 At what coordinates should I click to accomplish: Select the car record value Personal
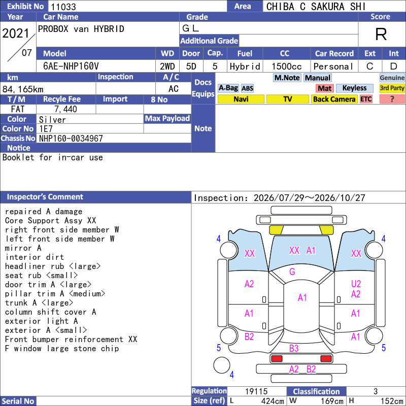point(333,66)
